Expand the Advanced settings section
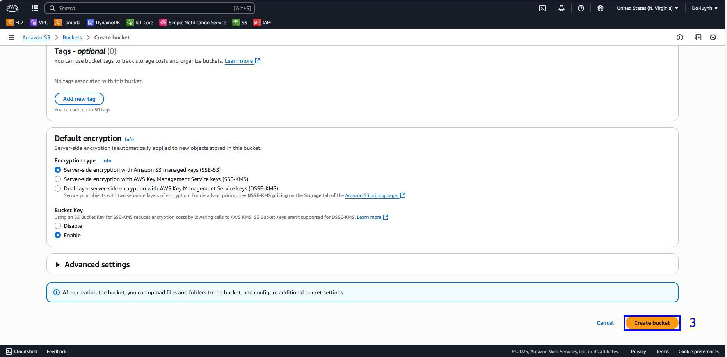727x357 pixels. pyautogui.click(x=97, y=264)
